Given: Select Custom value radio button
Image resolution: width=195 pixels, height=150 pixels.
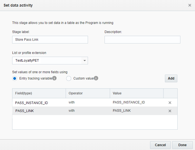Looking at the screenshot, I should pos(69,78).
